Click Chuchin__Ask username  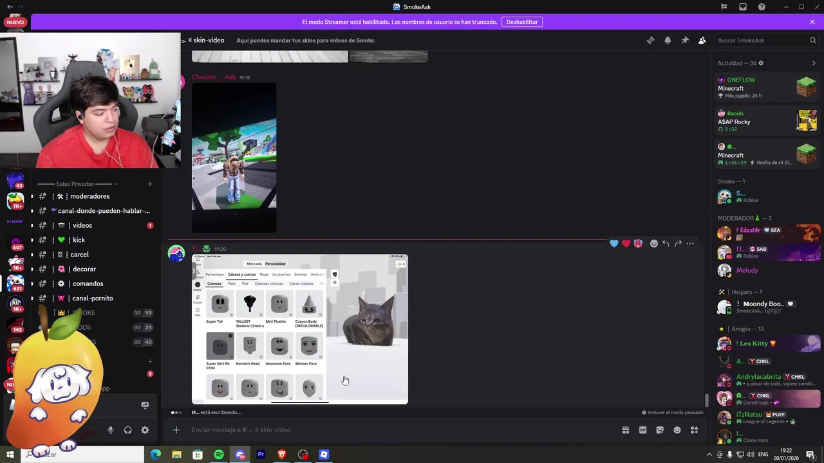click(x=214, y=77)
